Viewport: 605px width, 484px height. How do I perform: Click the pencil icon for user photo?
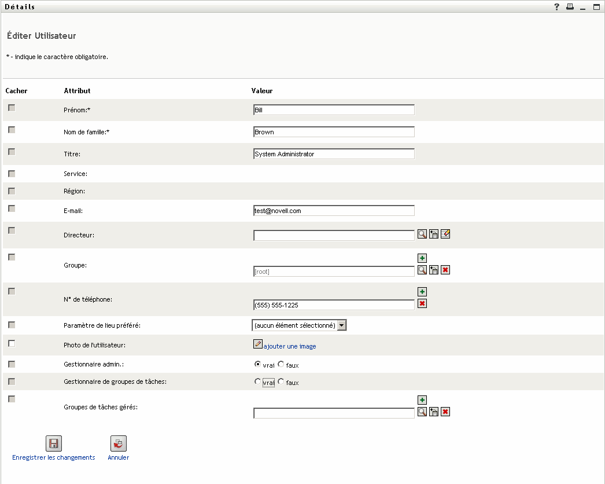258,344
